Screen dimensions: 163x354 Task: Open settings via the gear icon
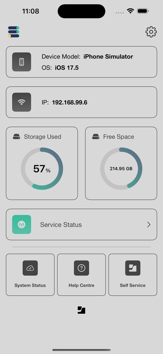tap(151, 32)
